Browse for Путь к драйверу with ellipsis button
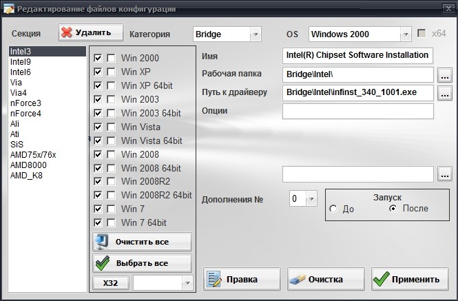Viewport: 458px width, 301px height. [444, 93]
